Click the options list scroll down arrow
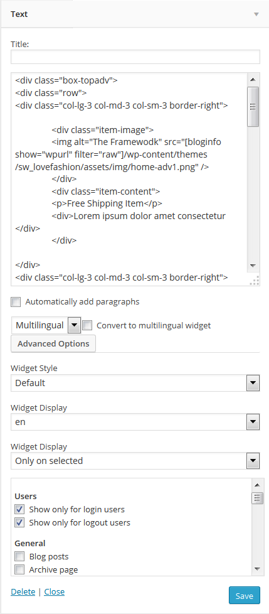Image resolution: width=269 pixels, height=614 pixels. tap(257, 569)
